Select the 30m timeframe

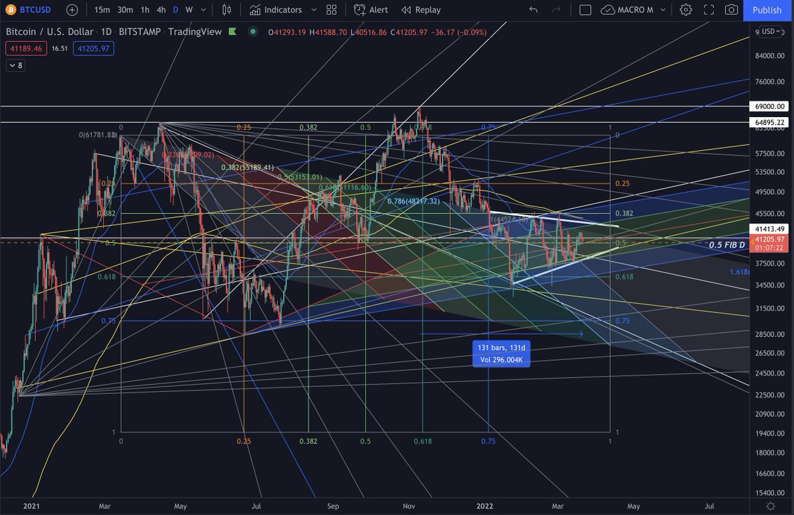click(124, 10)
